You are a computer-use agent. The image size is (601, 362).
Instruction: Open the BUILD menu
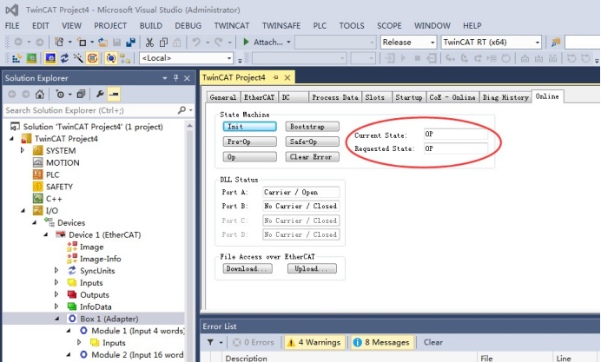tap(150, 26)
